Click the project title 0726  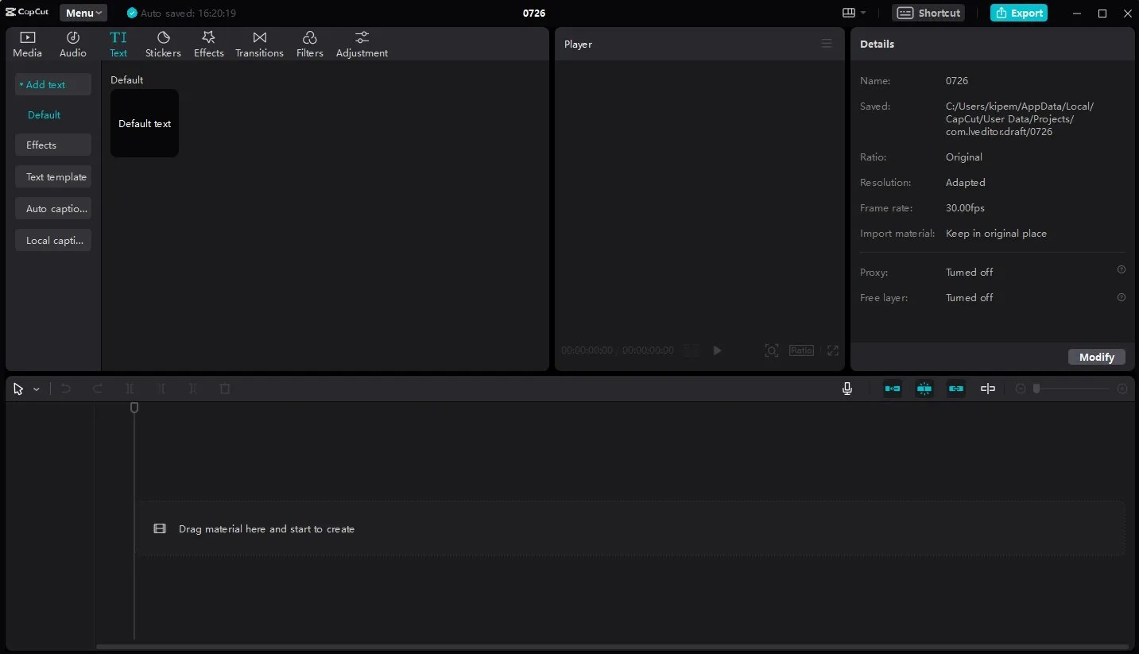(x=534, y=13)
